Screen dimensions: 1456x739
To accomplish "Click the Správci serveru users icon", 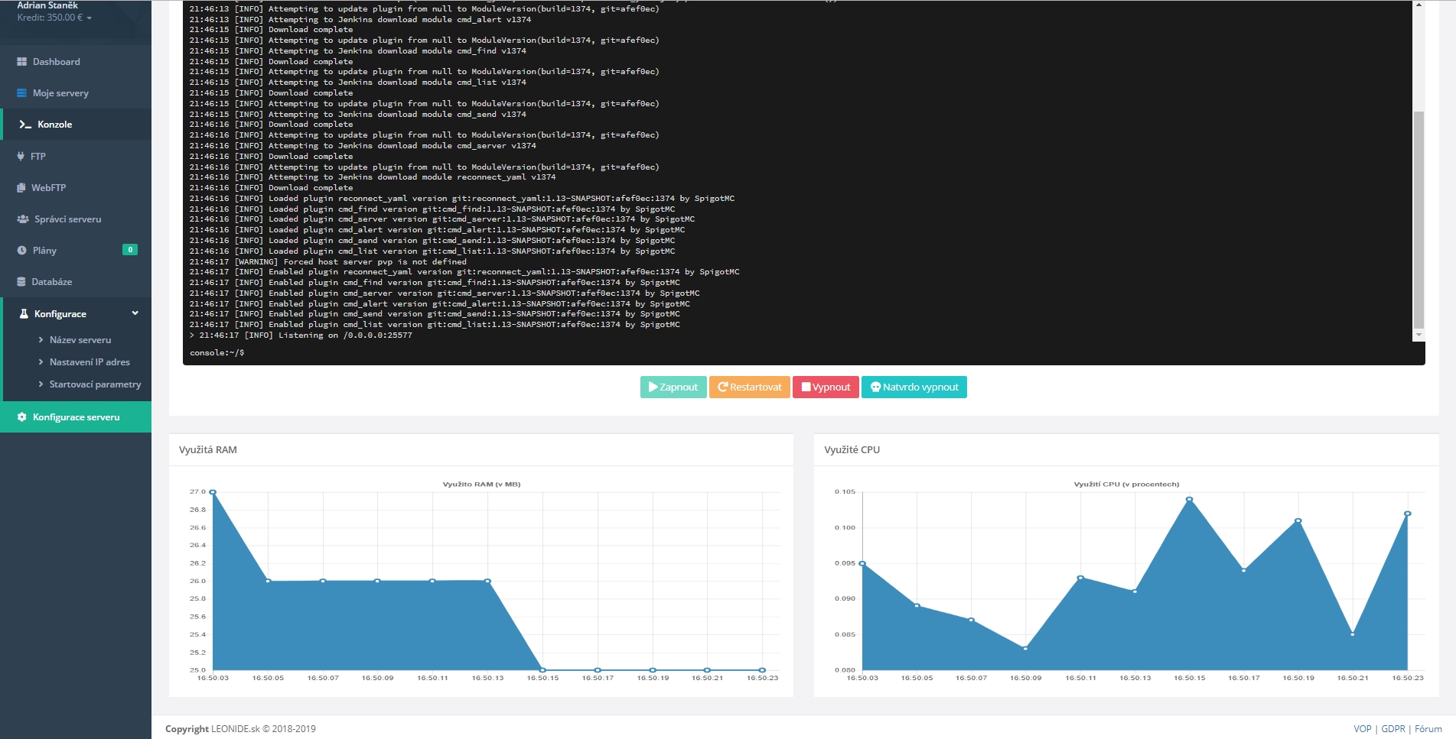I will [22, 219].
